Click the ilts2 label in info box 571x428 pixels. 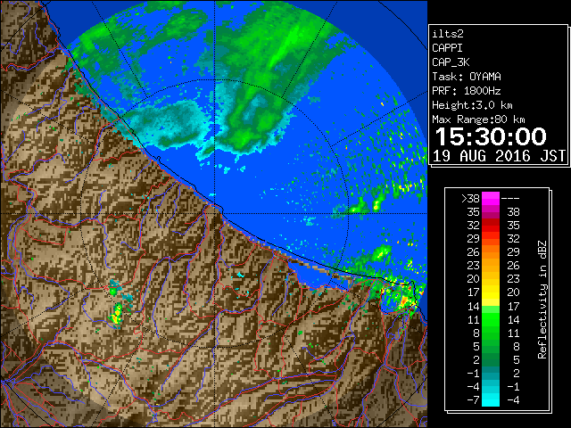[448, 34]
